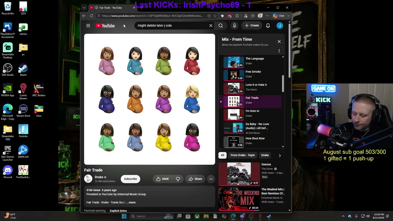Play I'm Goin In from the mix

tap(251, 114)
